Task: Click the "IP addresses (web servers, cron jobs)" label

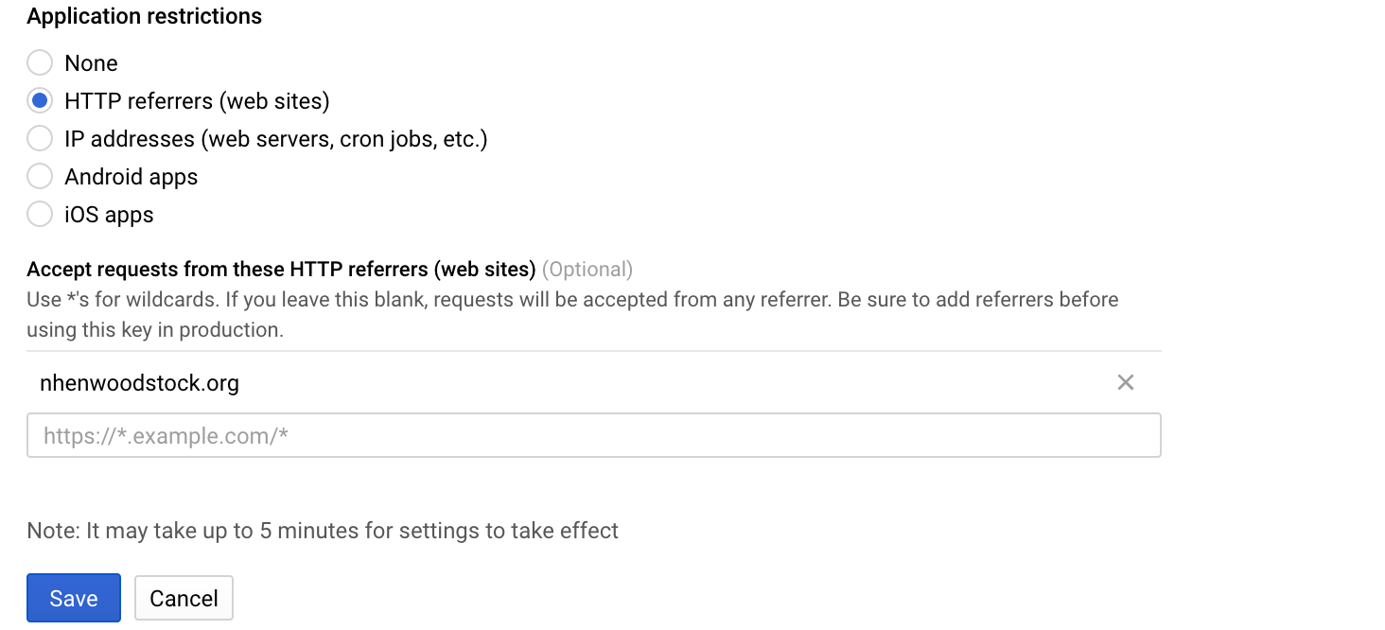Action: (276, 139)
